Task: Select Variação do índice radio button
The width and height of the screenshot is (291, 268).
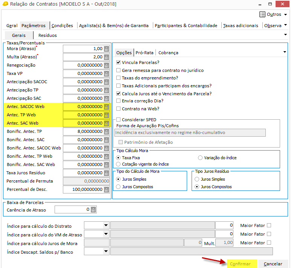Action: tap(200, 158)
